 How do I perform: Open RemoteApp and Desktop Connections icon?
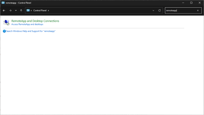click(x=6, y=22)
